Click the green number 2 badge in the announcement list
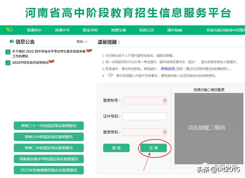The width and height of the screenshot is (245, 178). pyautogui.click(x=8, y=63)
